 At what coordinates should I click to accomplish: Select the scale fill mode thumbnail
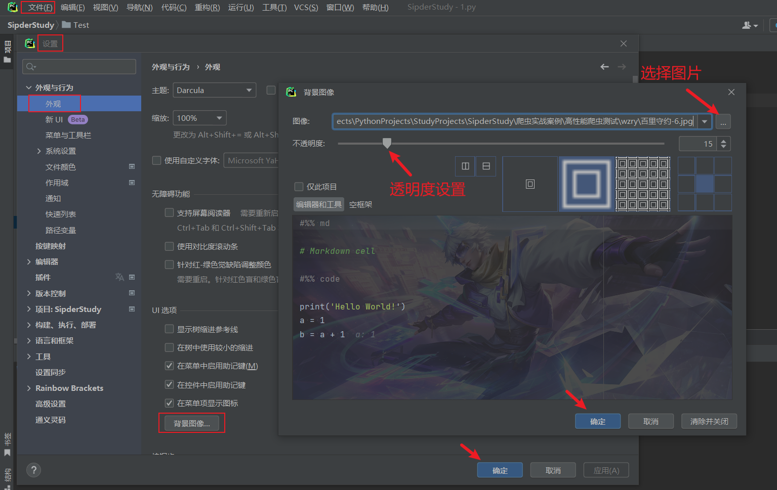click(x=587, y=184)
